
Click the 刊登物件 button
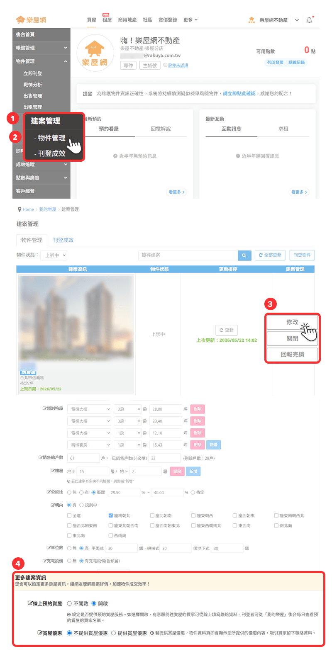[x=302, y=255]
